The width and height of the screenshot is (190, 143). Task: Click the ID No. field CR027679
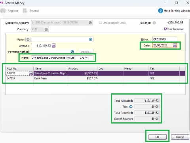click(165, 39)
